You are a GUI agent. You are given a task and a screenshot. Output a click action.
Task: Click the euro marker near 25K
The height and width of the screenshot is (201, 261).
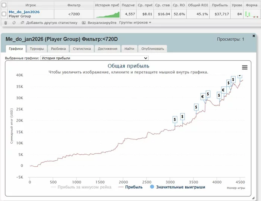click(x=202, y=97)
